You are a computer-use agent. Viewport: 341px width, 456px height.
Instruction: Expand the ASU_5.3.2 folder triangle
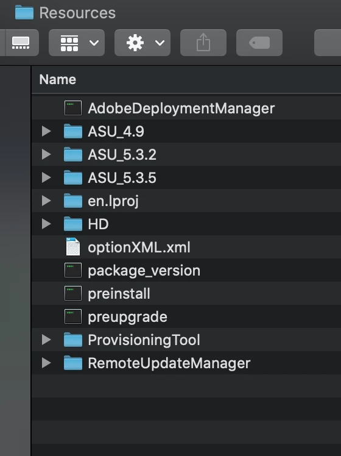[46, 154]
